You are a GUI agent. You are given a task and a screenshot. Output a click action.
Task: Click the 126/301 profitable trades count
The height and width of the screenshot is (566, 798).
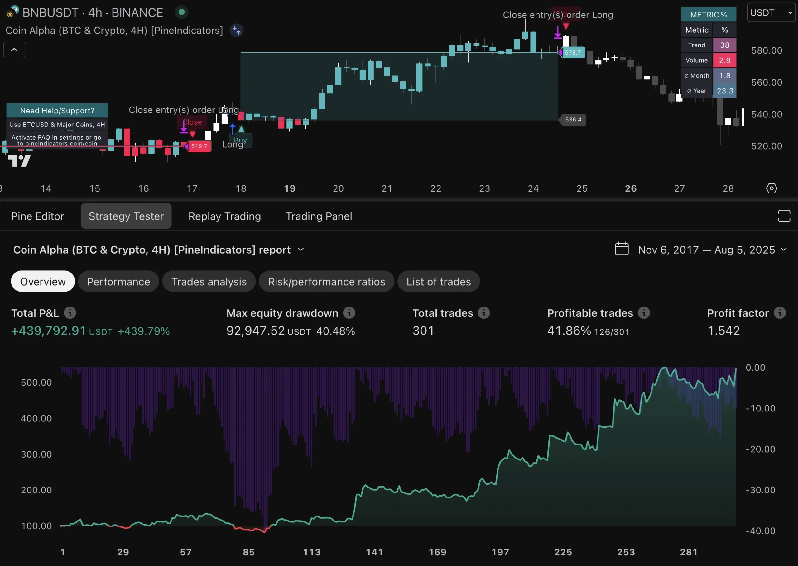[x=612, y=332]
